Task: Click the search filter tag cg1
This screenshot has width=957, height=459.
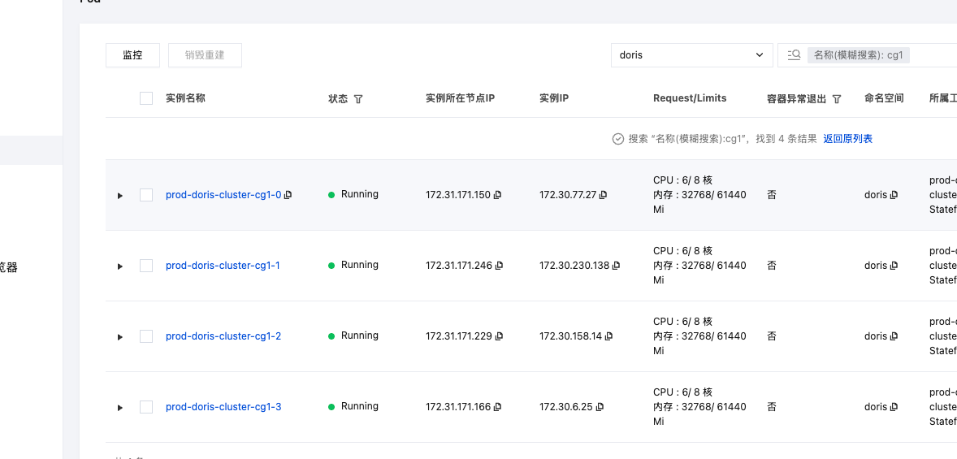Action: [x=859, y=55]
